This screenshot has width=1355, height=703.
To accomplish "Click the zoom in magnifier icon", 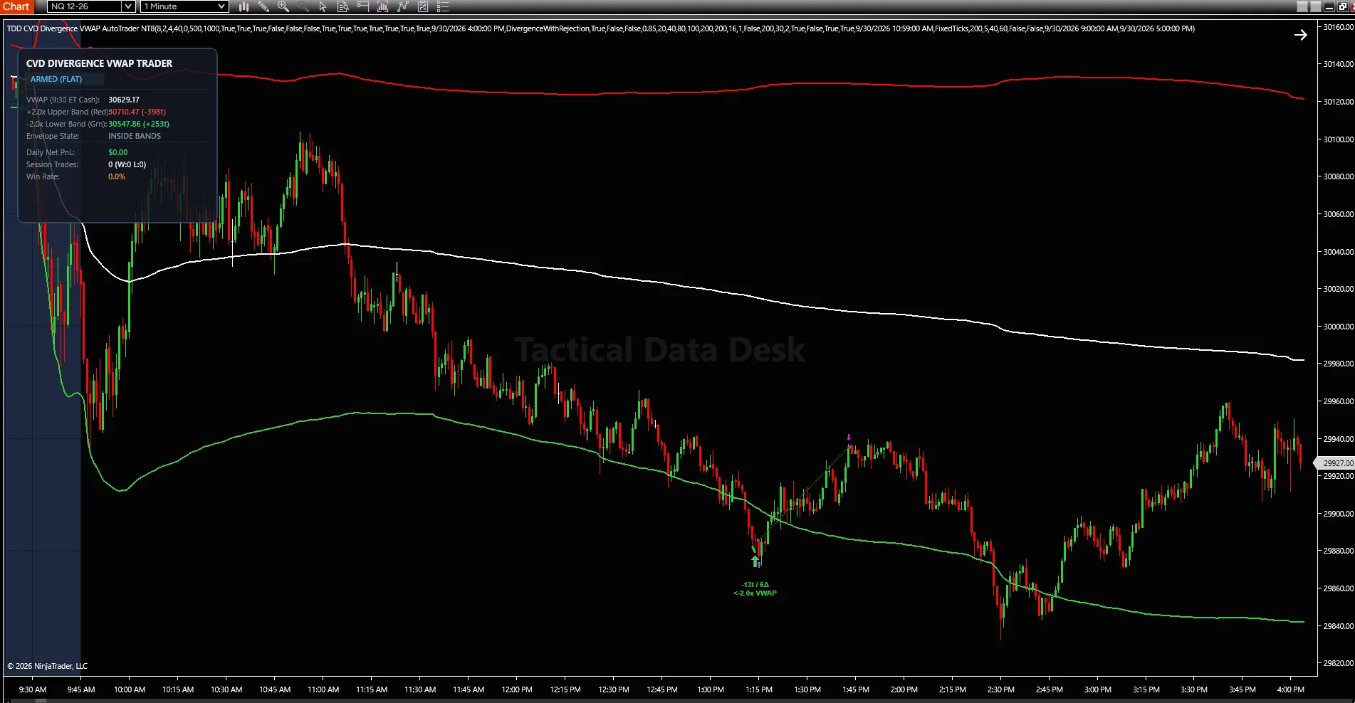I will (283, 6).
